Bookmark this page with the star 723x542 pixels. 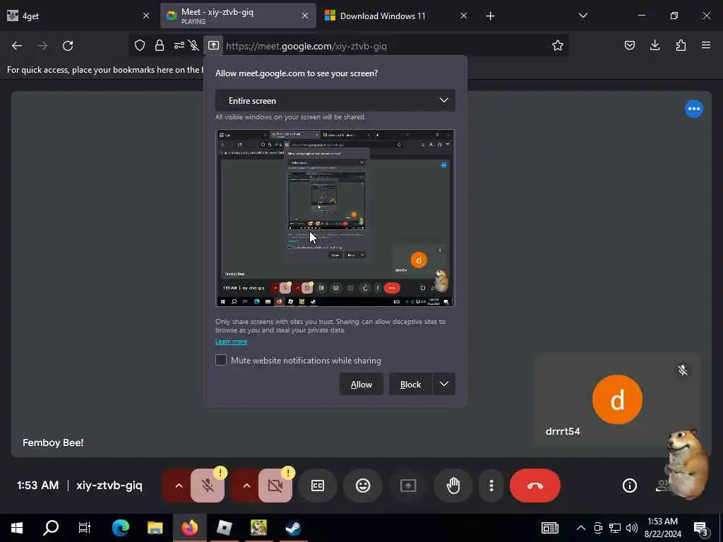coord(558,45)
